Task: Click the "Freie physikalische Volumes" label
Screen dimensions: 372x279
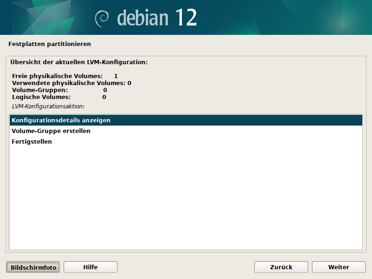Action: click(57, 76)
